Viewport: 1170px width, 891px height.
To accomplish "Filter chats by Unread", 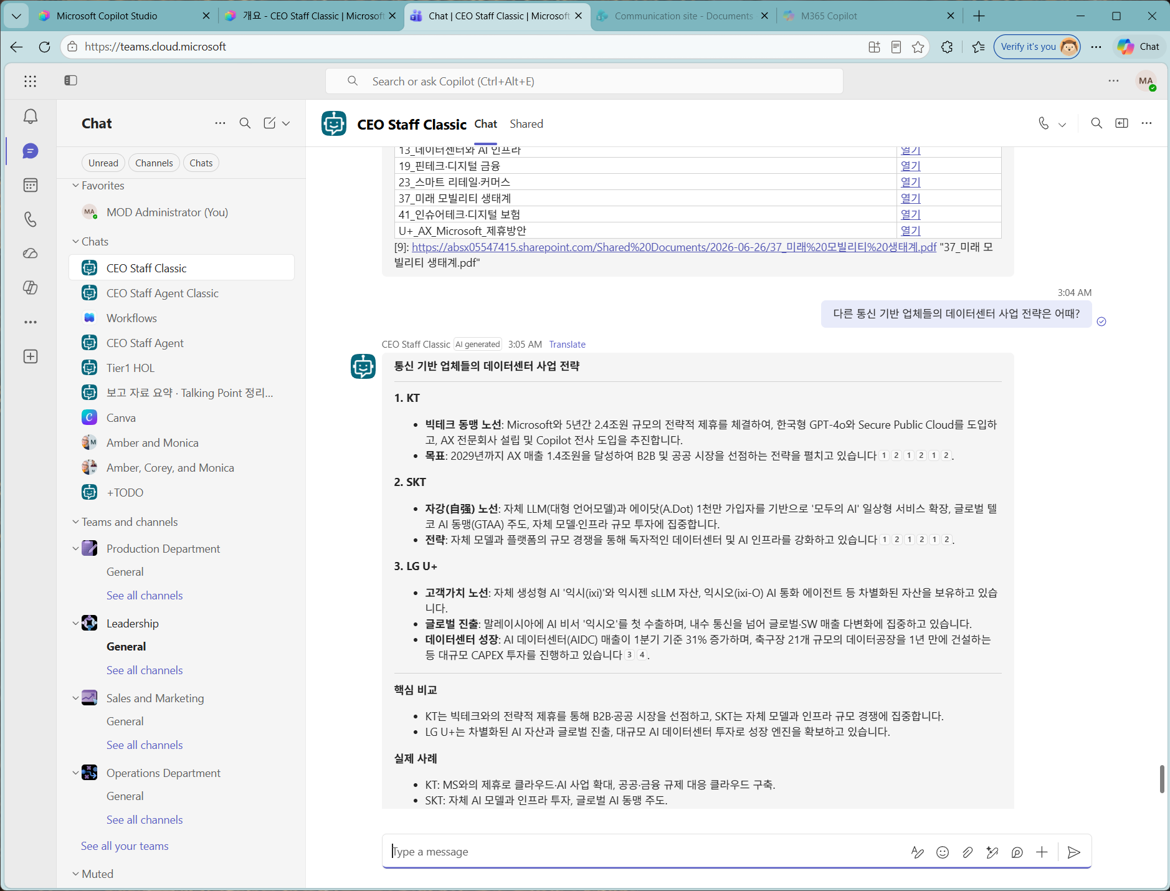I will [x=103, y=163].
